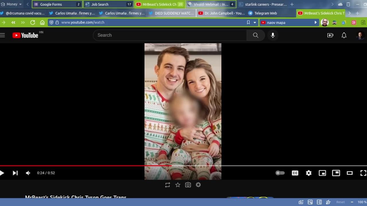
Task: Click the loop video icon below player
Action: pos(168,185)
